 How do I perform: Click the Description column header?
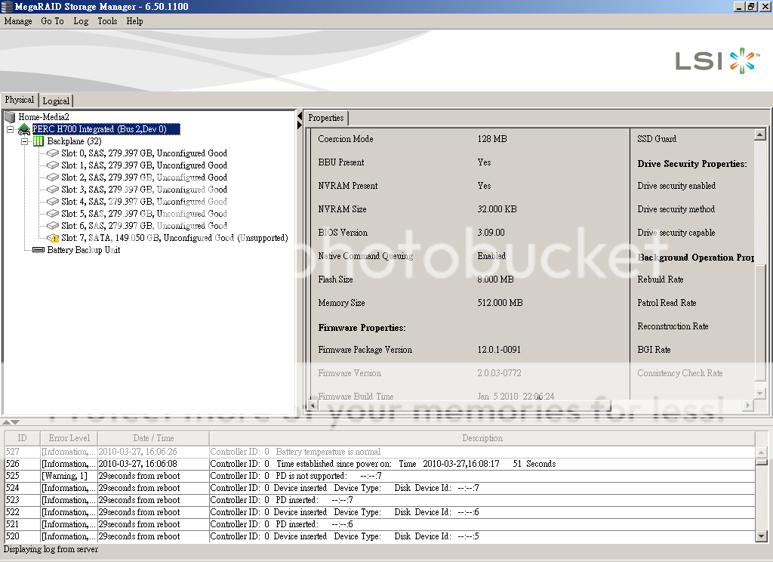click(482, 438)
